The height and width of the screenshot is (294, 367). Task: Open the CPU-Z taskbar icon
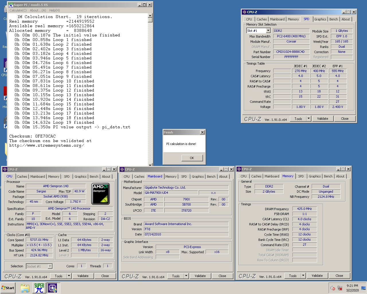(x=52, y=288)
